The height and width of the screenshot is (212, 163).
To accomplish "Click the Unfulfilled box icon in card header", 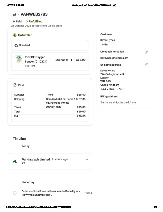I will tap(15, 35).
